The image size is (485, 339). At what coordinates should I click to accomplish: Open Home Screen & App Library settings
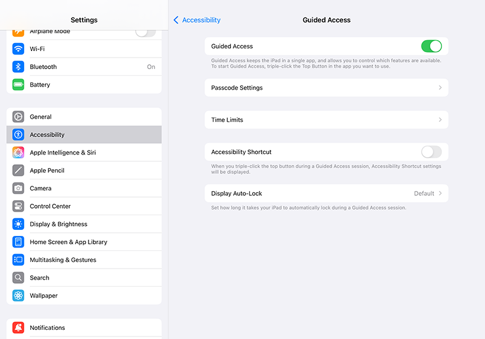tap(68, 242)
